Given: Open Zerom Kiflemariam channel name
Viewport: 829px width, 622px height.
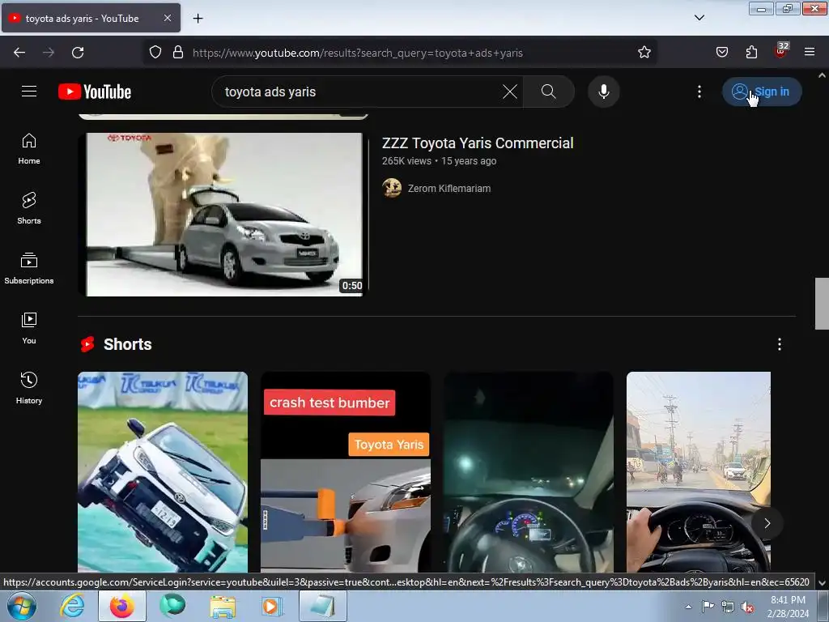Looking at the screenshot, I should 449,188.
